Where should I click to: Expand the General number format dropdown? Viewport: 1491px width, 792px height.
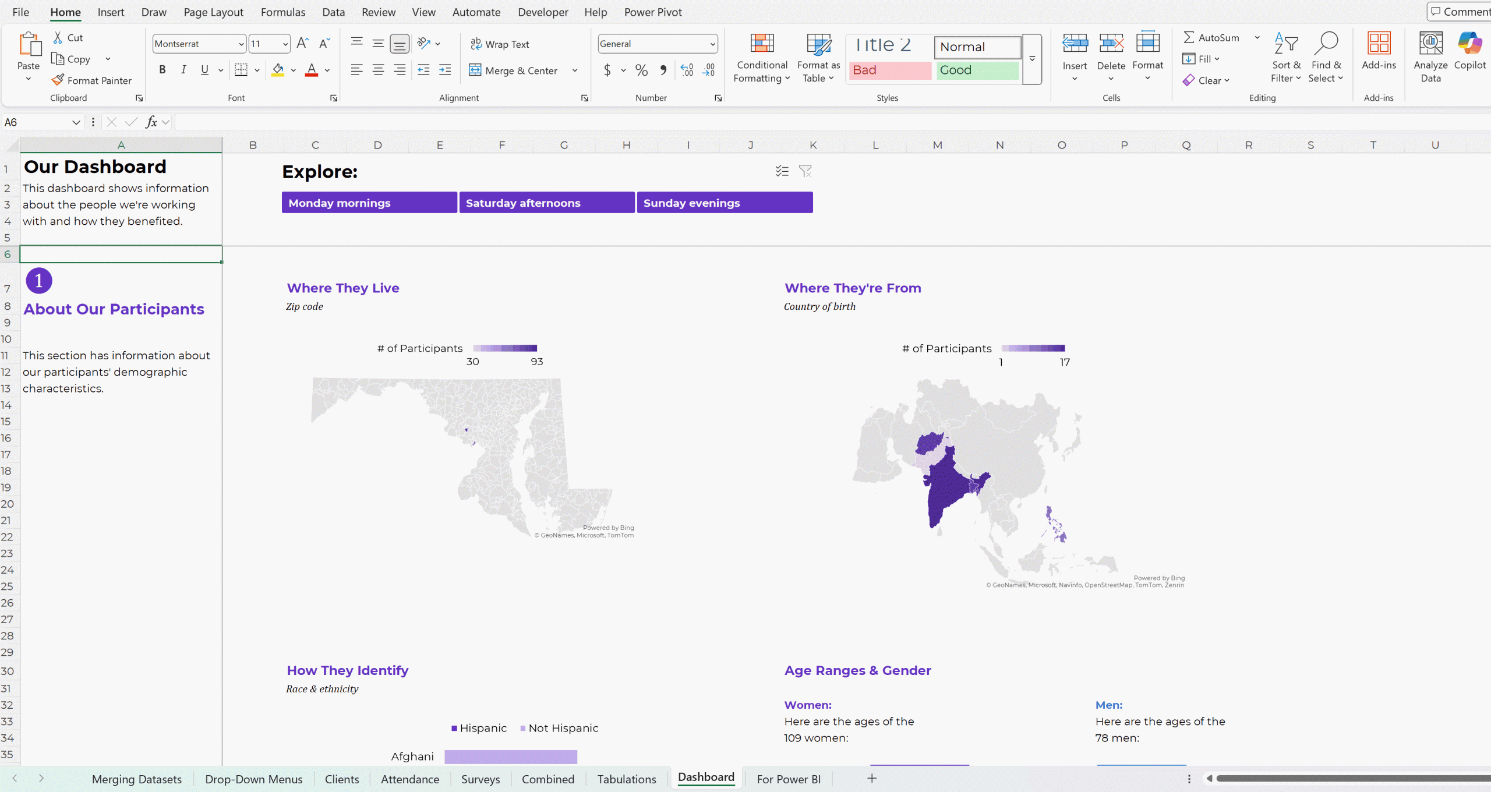(712, 44)
